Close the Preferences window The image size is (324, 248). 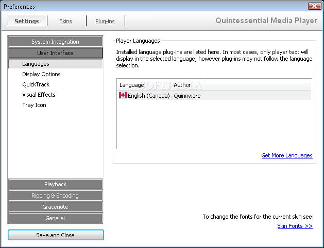(x=314, y=6)
